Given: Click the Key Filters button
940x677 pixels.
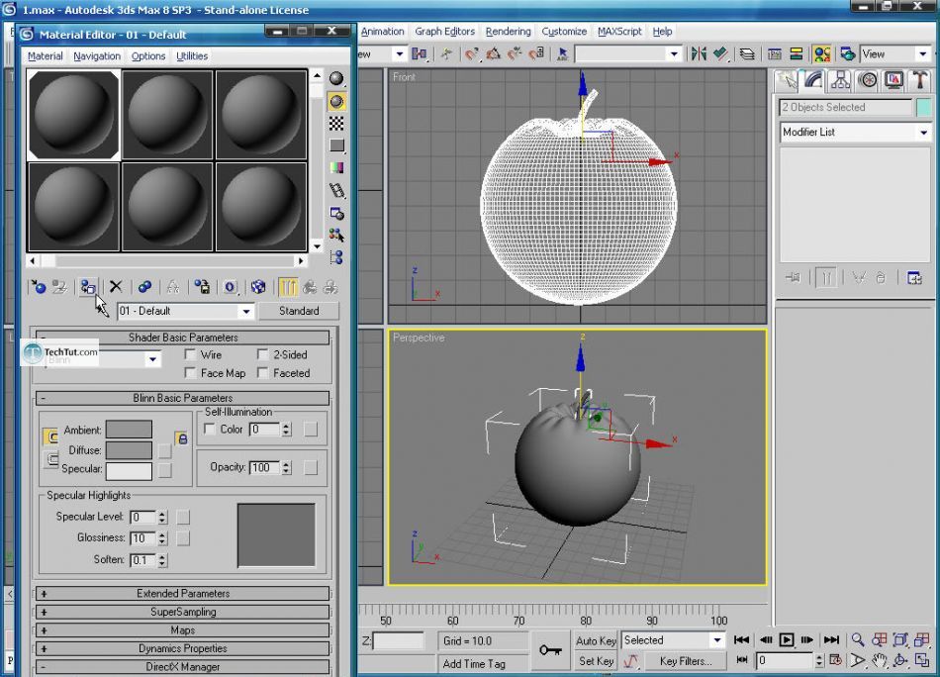Looking at the screenshot, I should [686, 661].
